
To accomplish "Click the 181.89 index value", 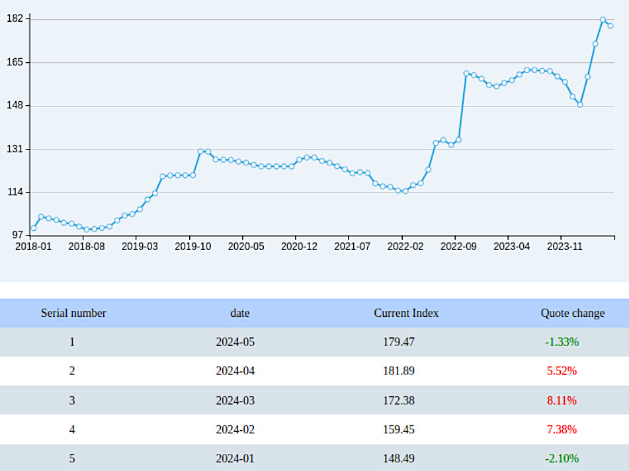I will pyautogui.click(x=399, y=370).
